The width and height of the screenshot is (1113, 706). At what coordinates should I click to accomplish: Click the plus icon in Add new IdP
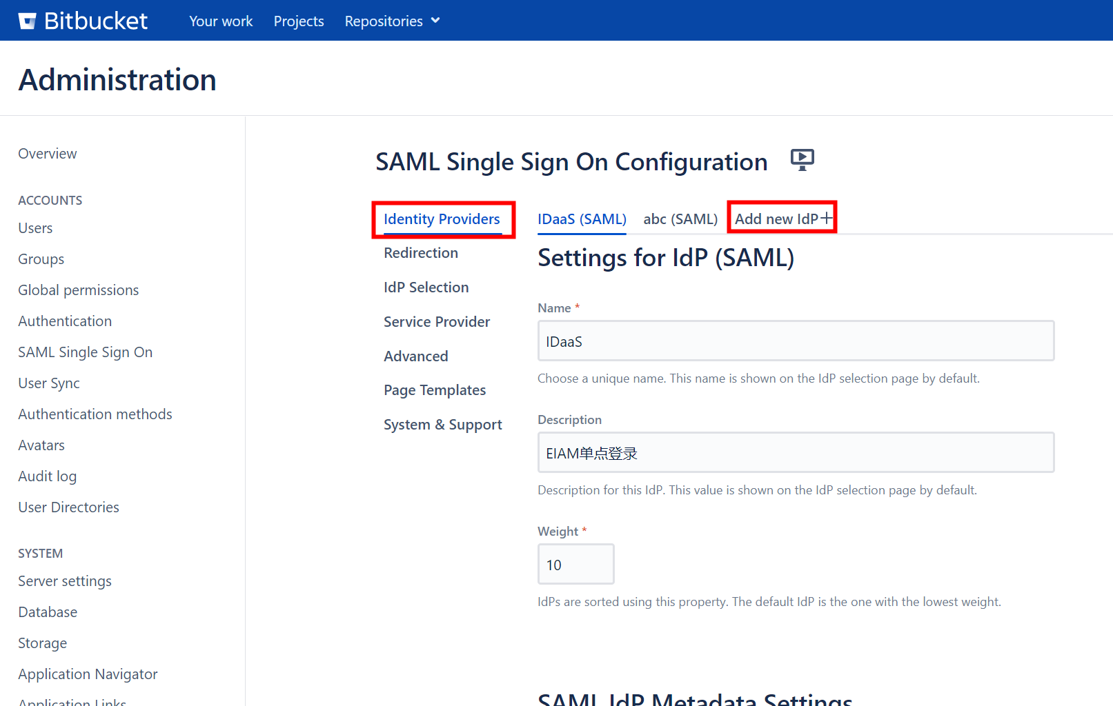[827, 219]
